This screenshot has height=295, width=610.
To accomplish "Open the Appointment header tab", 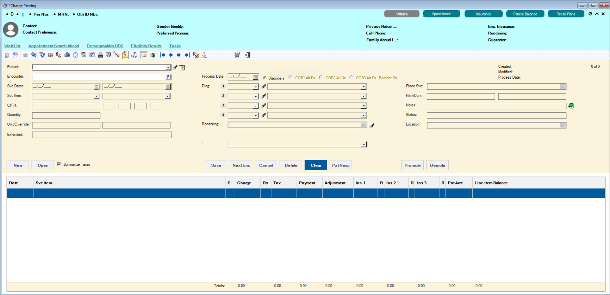I will (441, 14).
